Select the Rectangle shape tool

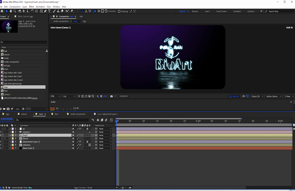[x=41, y=11]
